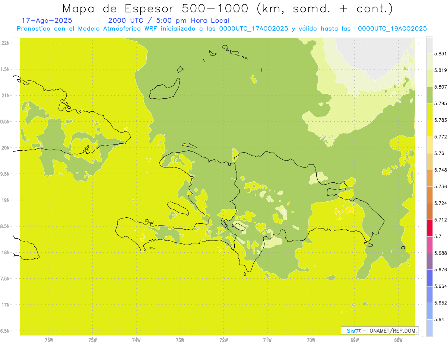The width and height of the screenshot is (447, 345).
Task: Click the longitude label 75W
Action: click(x=93, y=340)
